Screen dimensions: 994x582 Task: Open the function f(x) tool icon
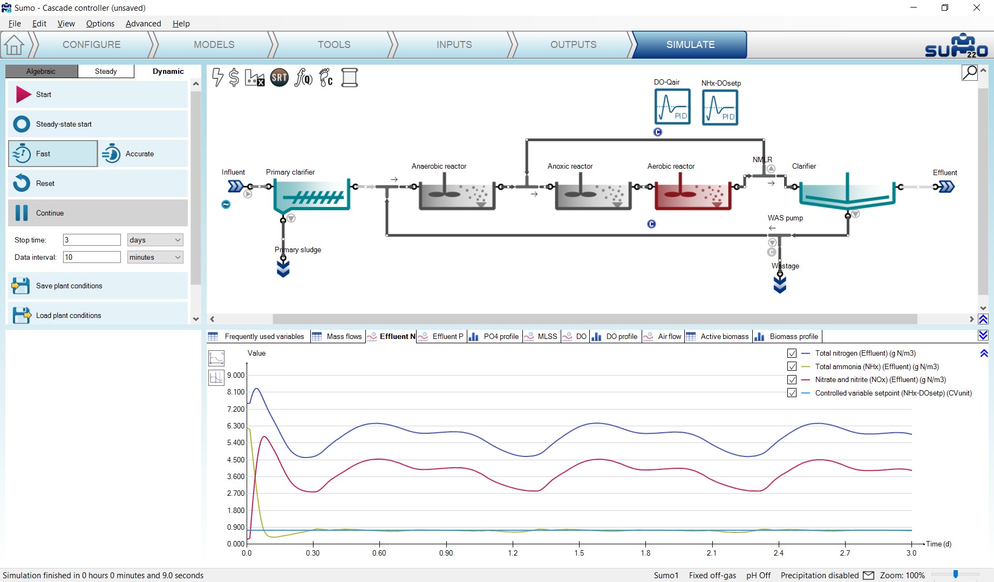point(303,78)
